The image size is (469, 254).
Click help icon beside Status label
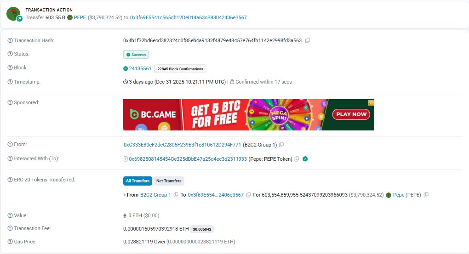[10, 54]
